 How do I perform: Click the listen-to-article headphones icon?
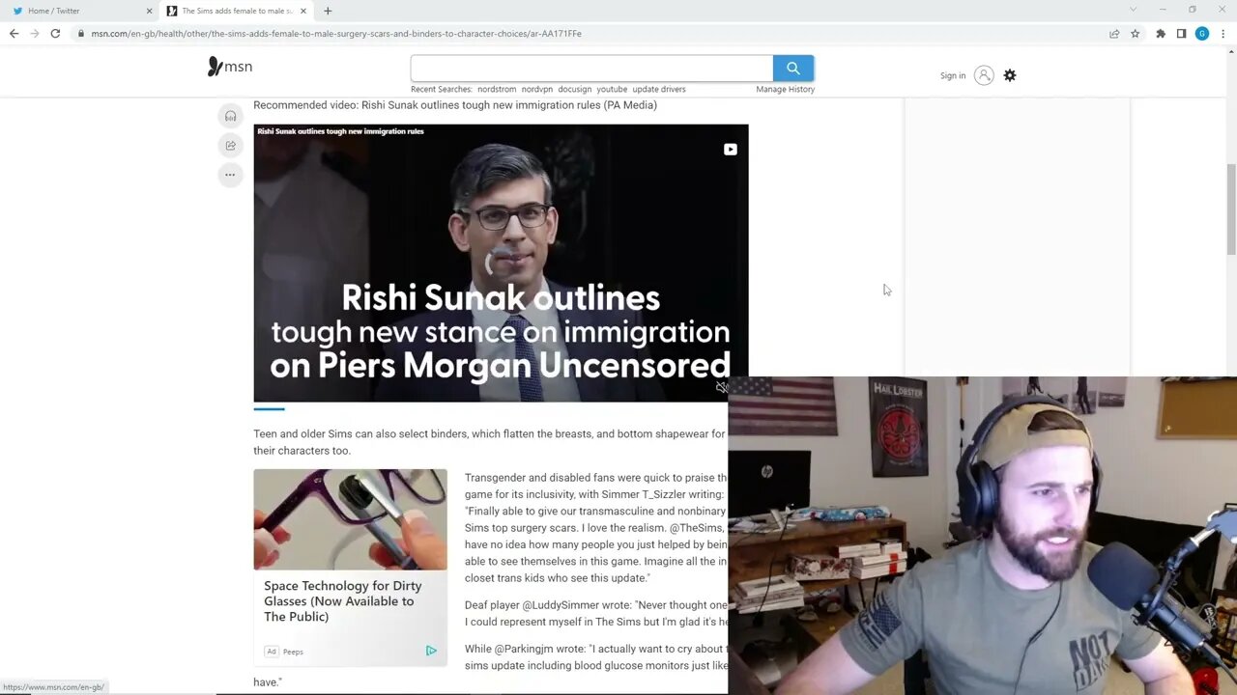230,116
